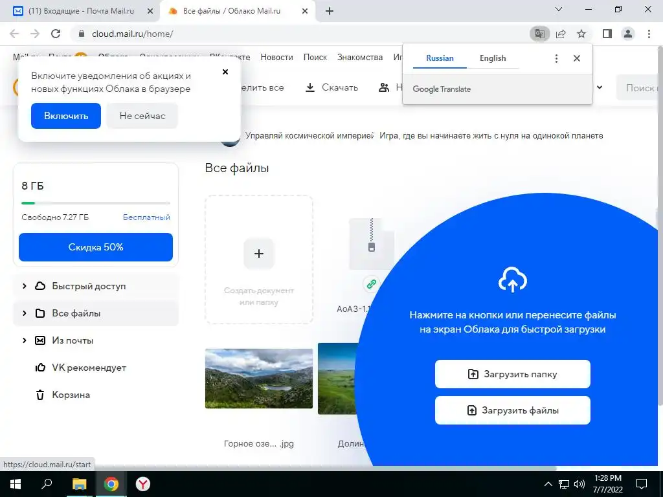The image size is (663, 497).
Task: Open Windows Start menu
Action: click(x=16, y=484)
